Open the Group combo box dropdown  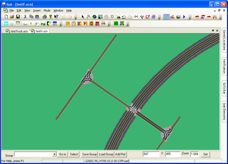tap(54, 154)
